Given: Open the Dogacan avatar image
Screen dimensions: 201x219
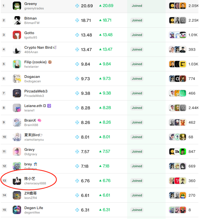Looking at the screenshot, I should point(17,79).
